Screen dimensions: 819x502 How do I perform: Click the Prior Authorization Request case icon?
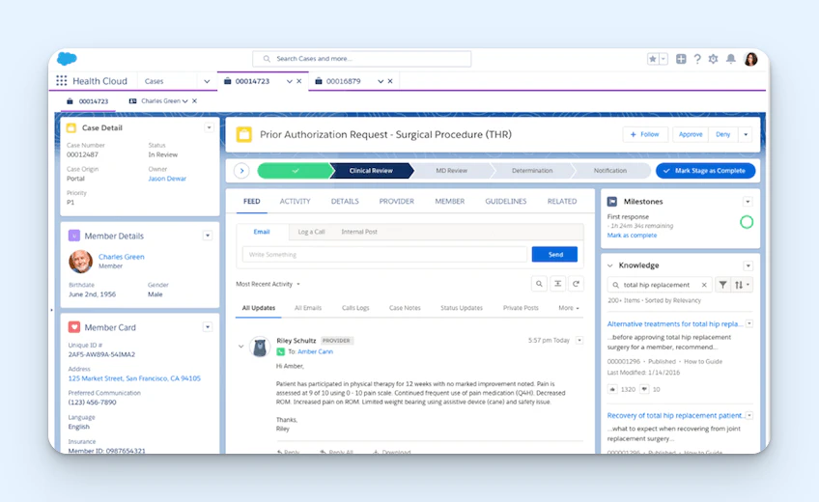(x=244, y=134)
